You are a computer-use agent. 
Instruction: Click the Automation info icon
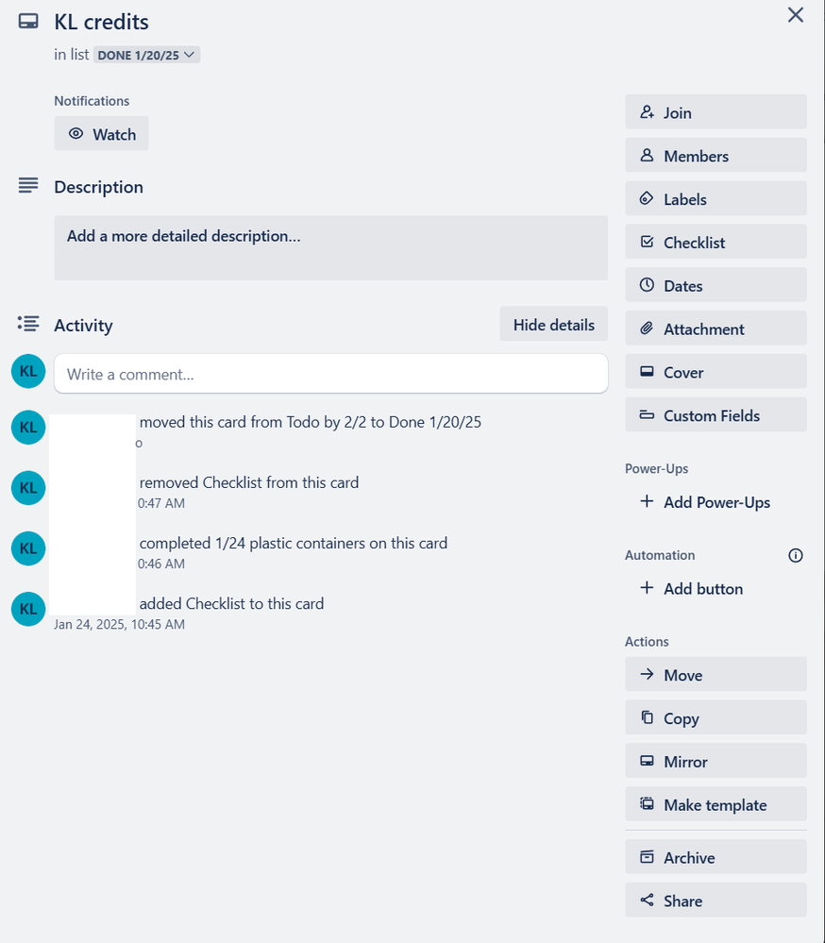(796, 555)
